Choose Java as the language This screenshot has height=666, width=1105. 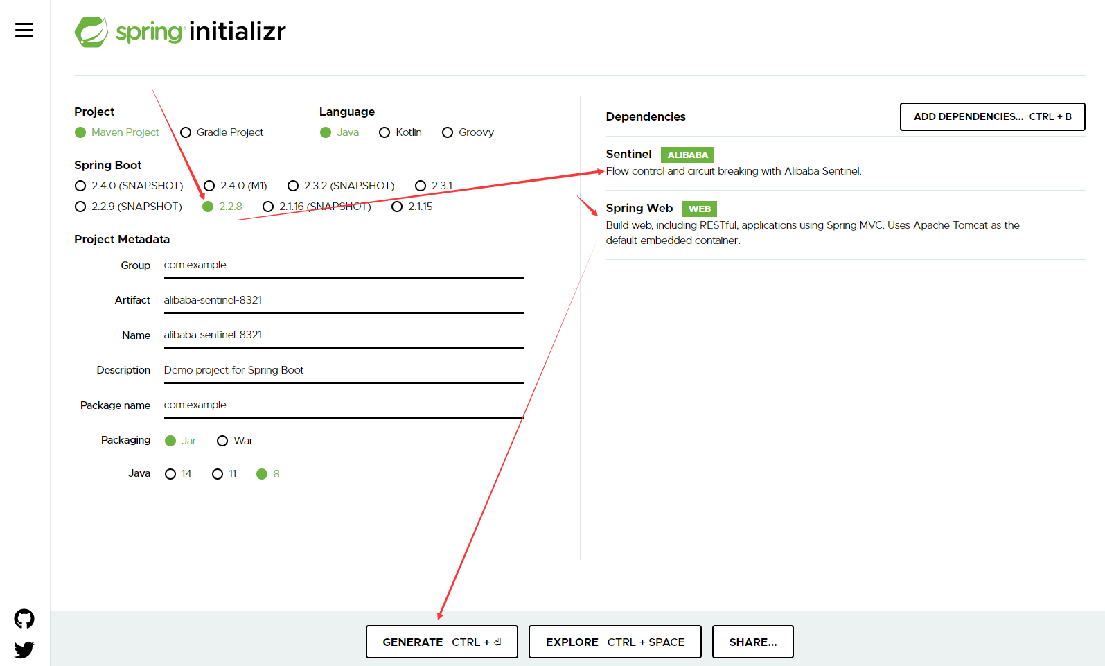339,132
